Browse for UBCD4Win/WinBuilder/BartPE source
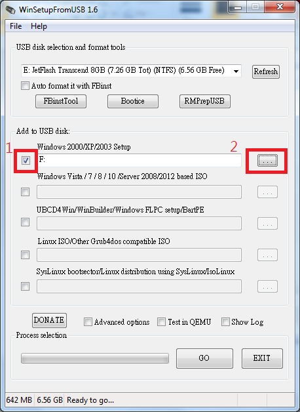 267,224
